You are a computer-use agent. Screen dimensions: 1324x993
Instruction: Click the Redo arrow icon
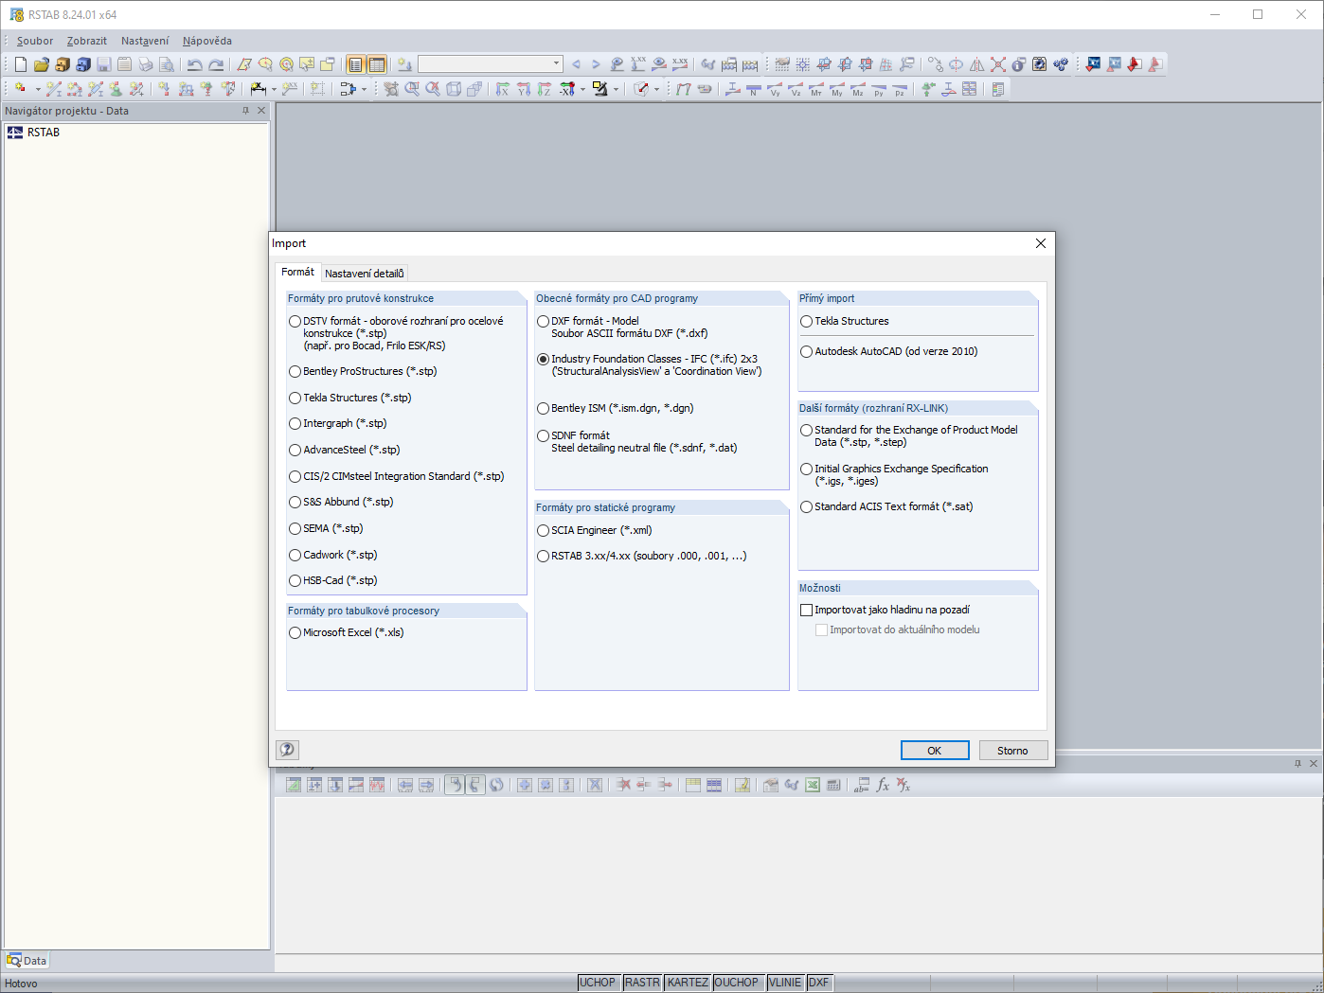[x=216, y=64]
